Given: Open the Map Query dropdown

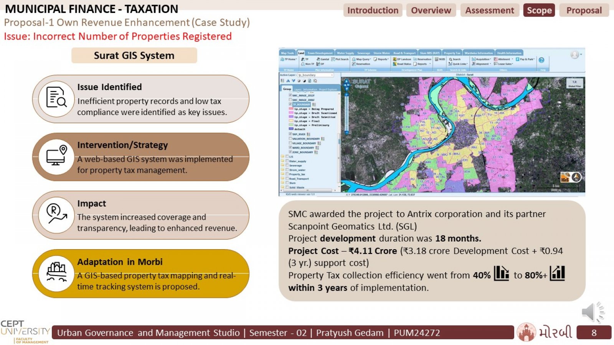Looking at the screenshot, I should 361,59.
